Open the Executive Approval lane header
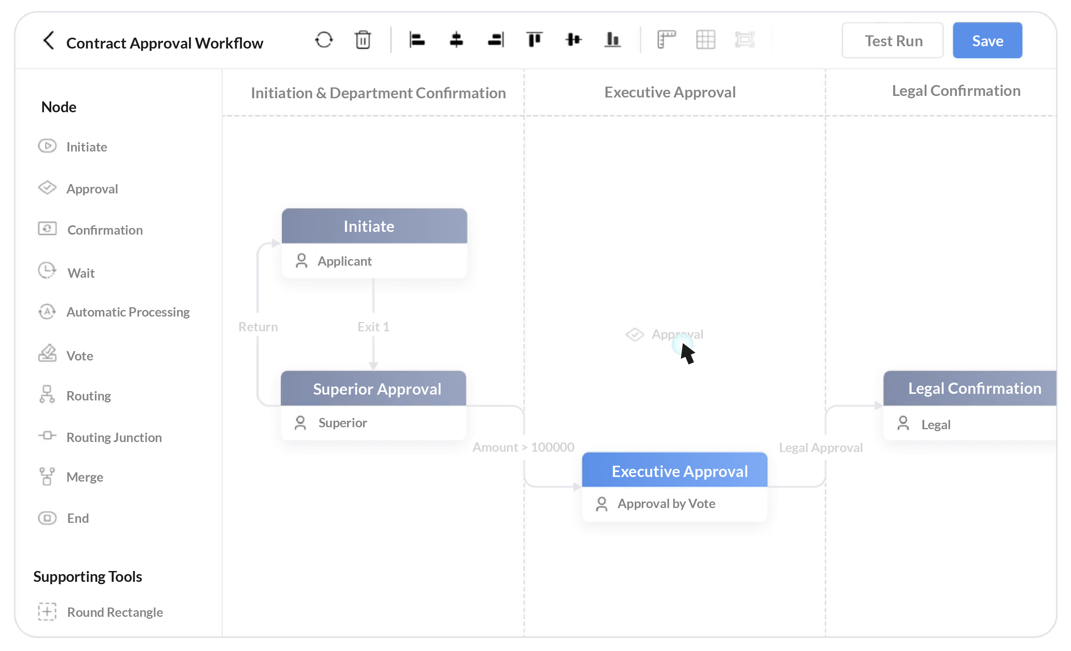The height and width of the screenshot is (651, 1071). tap(669, 92)
